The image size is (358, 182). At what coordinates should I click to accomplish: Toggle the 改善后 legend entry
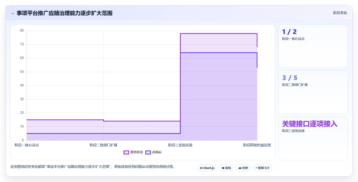tap(154, 152)
